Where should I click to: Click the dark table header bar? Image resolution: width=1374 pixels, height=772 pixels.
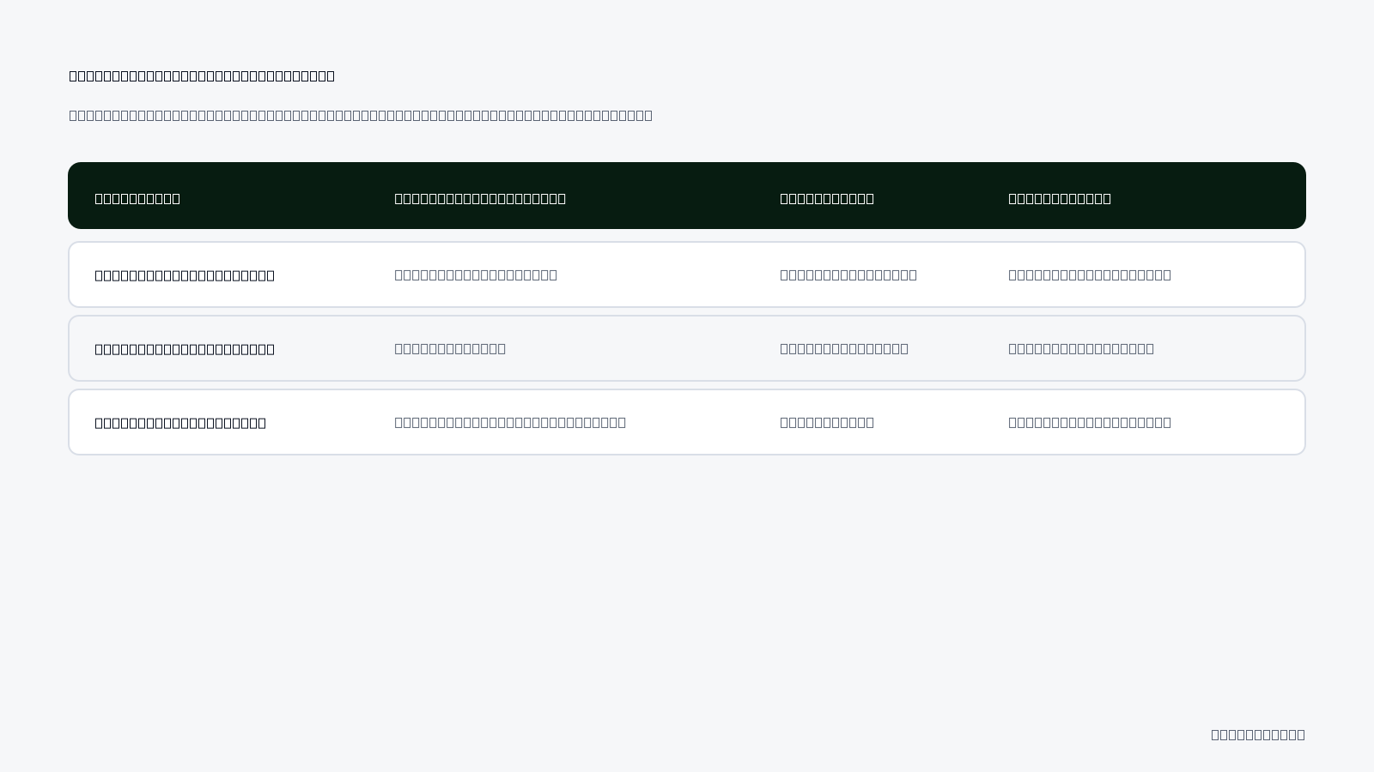(x=687, y=196)
